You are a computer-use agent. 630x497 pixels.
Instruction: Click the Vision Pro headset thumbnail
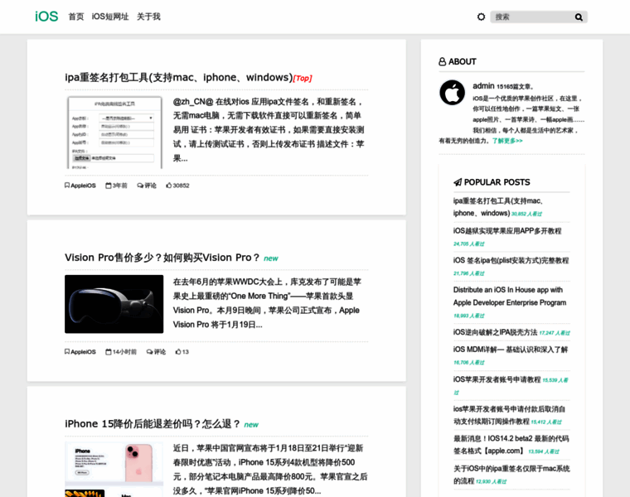click(x=114, y=304)
